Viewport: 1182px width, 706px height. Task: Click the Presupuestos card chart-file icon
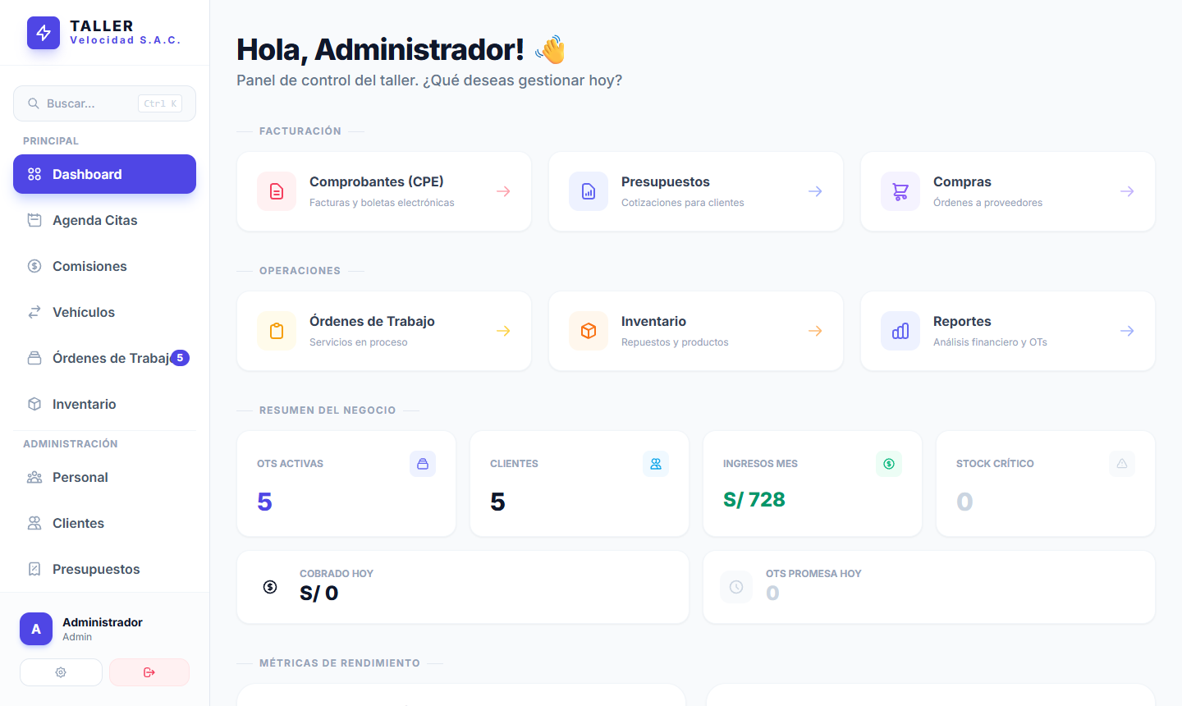pyautogui.click(x=589, y=191)
